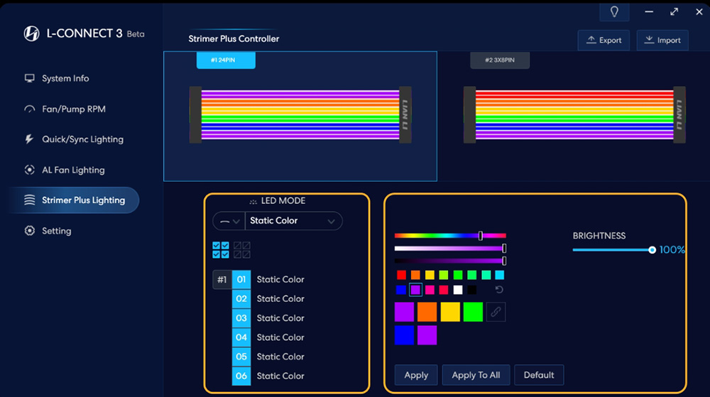Pick the small orange preset color swatch
This screenshot has height=397, width=710.
415,275
